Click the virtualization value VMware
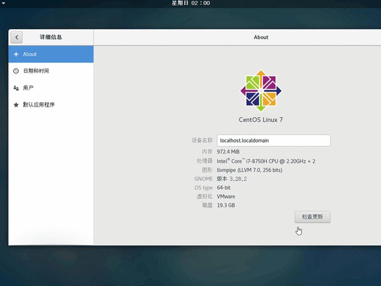Screen dimensions: 381x286 (x=226, y=196)
